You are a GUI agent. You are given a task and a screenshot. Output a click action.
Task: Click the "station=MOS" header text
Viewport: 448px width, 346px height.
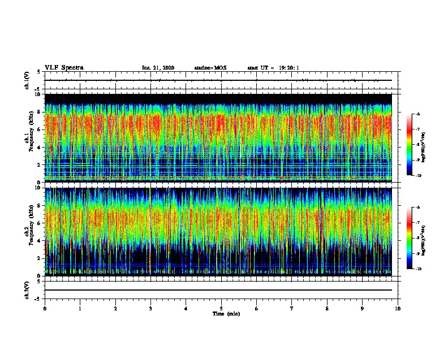tap(210, 68)
